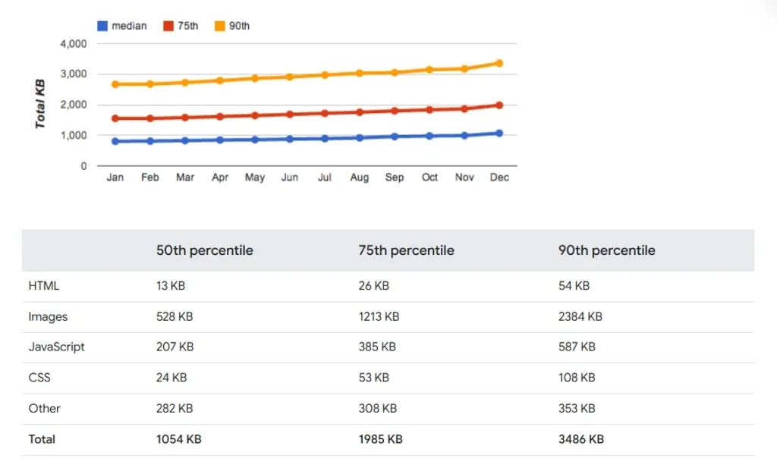Click the September point on the yellow line
Screen dimensions: 777x468
(394, 71)
